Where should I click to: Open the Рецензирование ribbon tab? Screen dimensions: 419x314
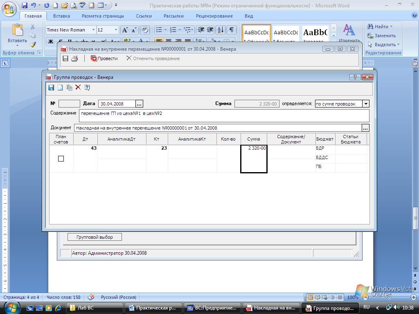pyautogui.click(x=214, y=16)
